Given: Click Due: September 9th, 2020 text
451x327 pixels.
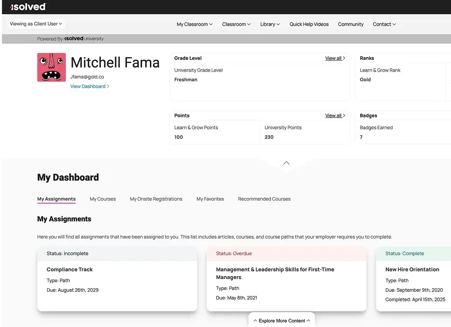Looking at the screenshot, I should pyautogui.click(x=414, y=290).
